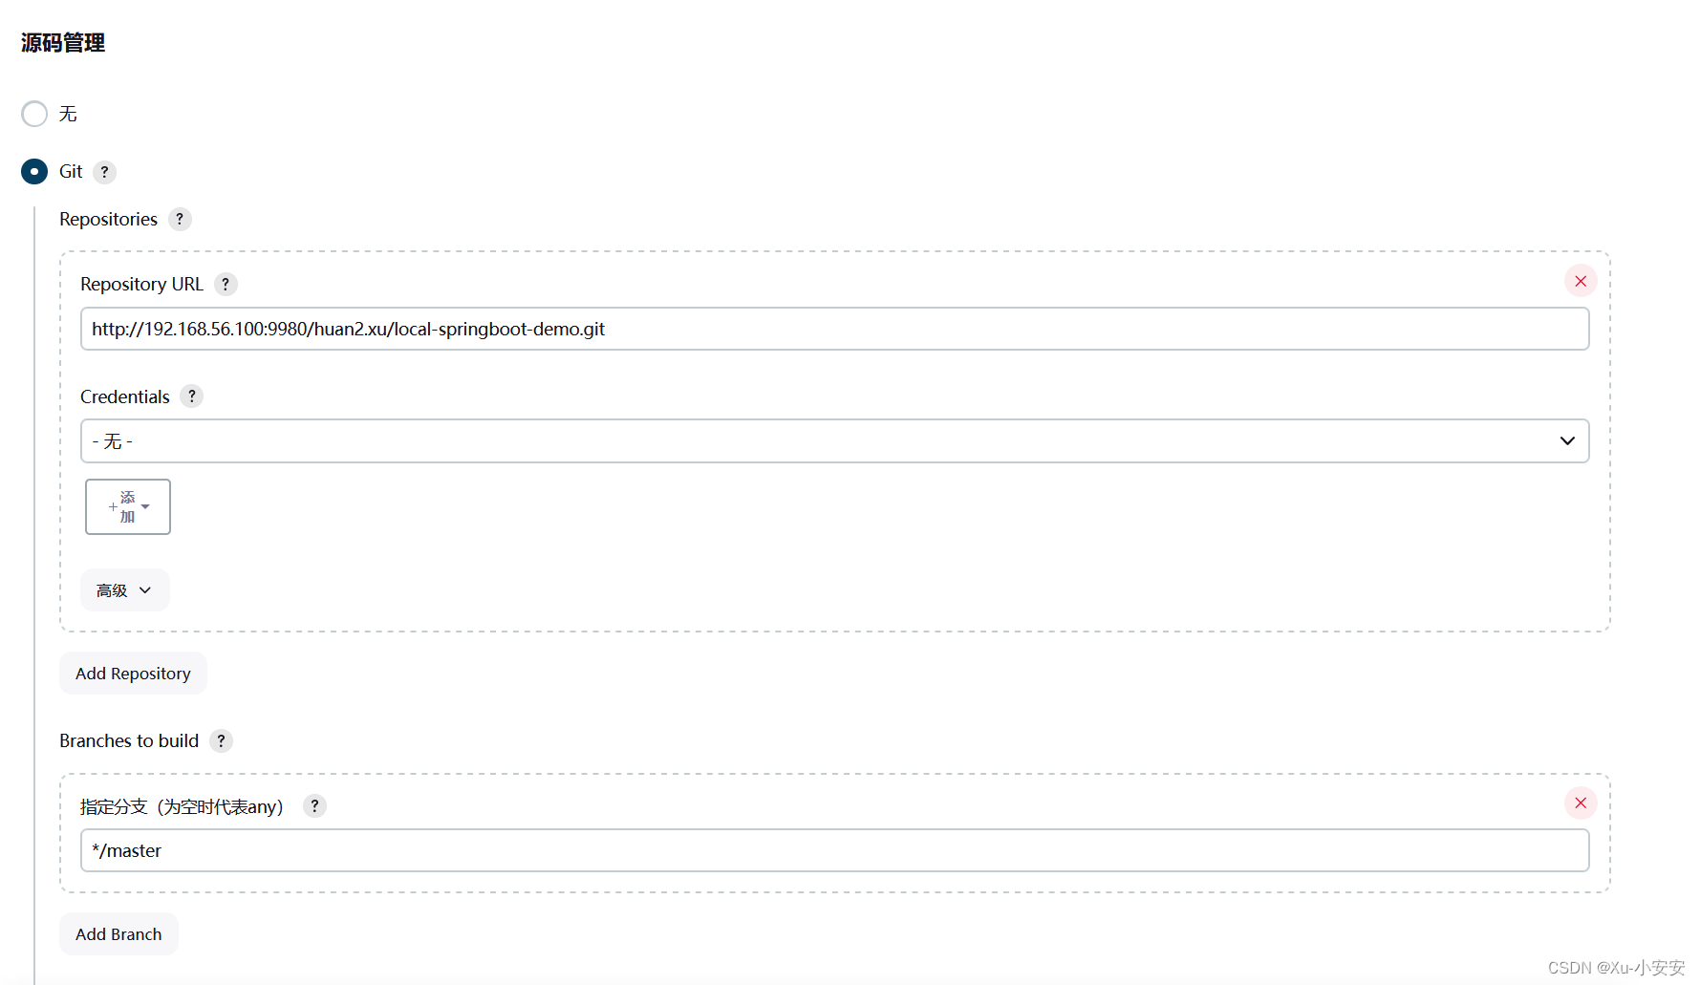The image size is (1700, 985).
Task: Remove the */master branch with red X
Action: (x=1580, y=803)
